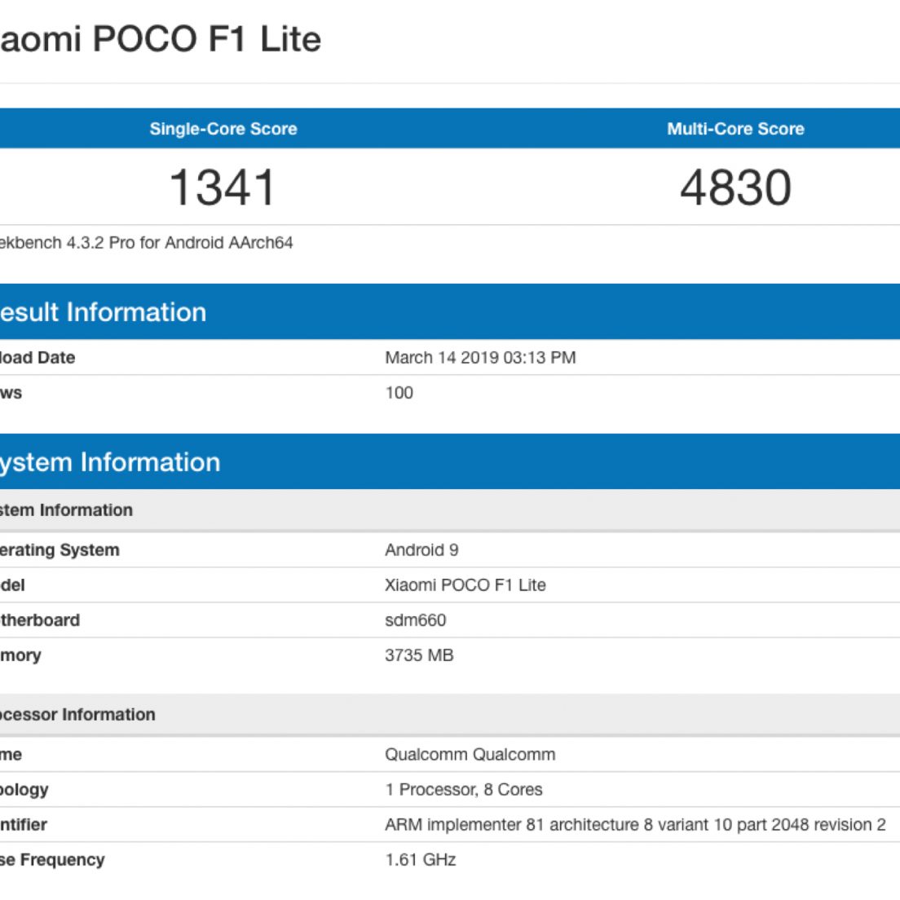Select the sdm660 motherboard value

(x=416, y=620)
